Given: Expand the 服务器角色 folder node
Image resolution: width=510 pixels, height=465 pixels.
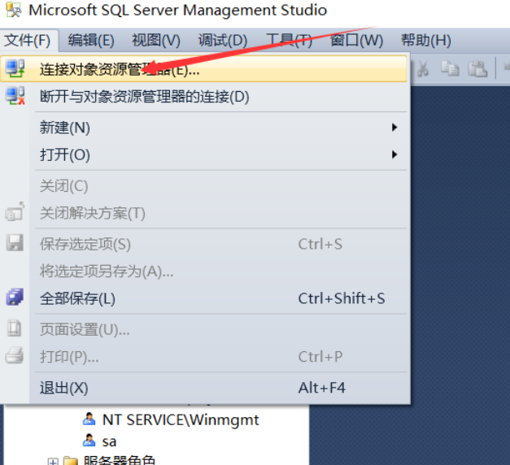Looking at the screenshot, I should pyautogui.click(x=52, y=462).
